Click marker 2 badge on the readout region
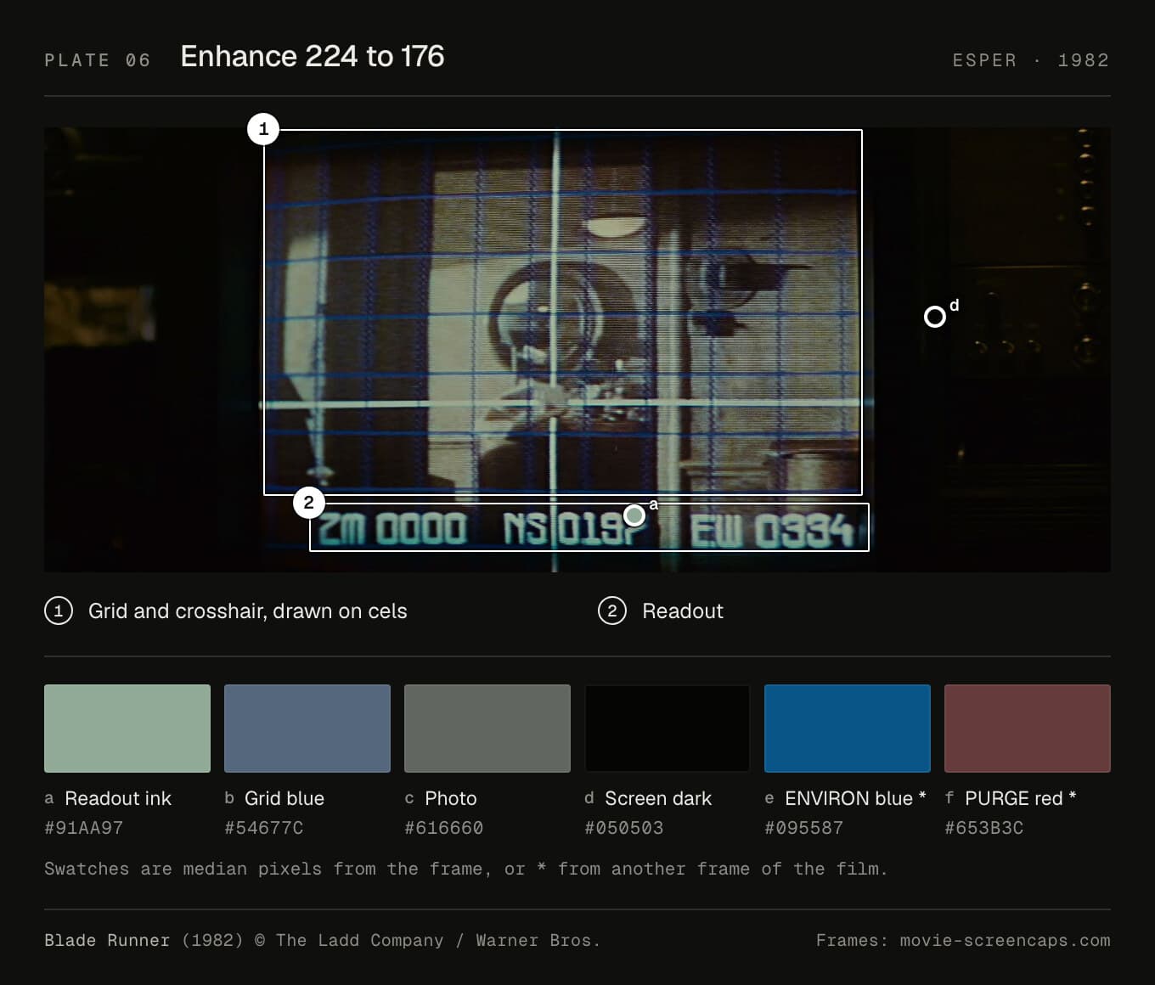 pos(309,503)
